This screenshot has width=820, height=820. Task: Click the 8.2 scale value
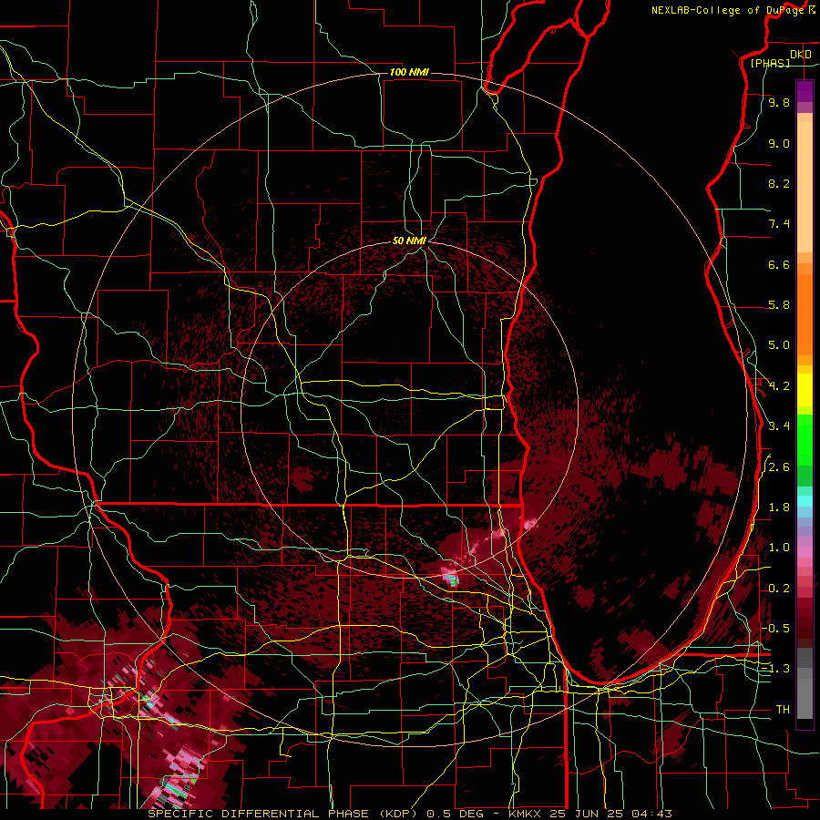[x=779, y=183]
